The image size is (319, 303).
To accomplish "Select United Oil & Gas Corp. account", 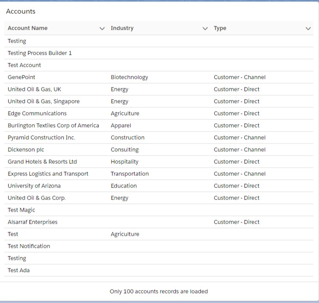I will click(x=37, y=198).
